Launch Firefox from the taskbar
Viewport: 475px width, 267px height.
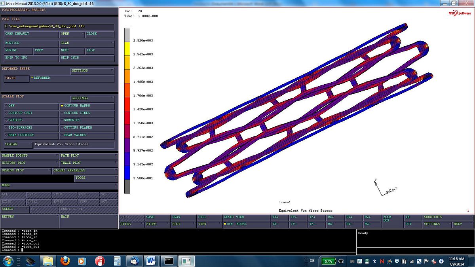pyautogui.click(x=65, y=261)
